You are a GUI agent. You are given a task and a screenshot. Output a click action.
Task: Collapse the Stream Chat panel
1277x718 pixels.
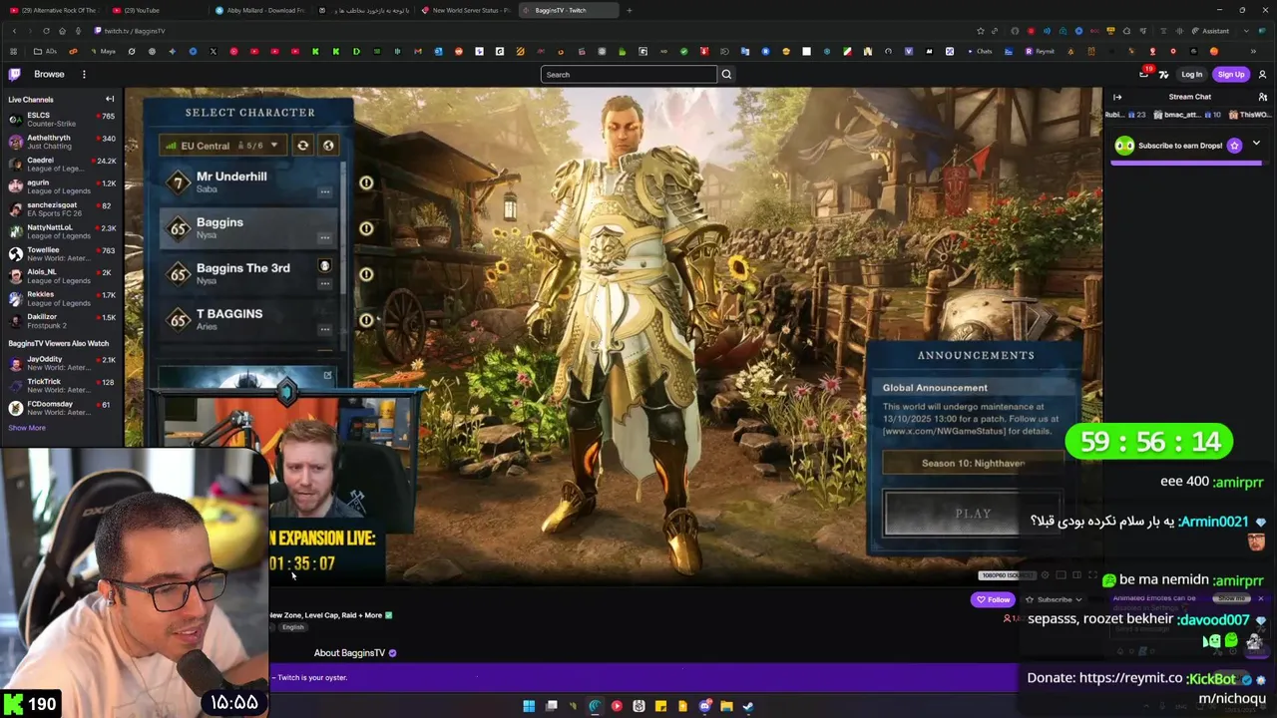click(1117, 97)
